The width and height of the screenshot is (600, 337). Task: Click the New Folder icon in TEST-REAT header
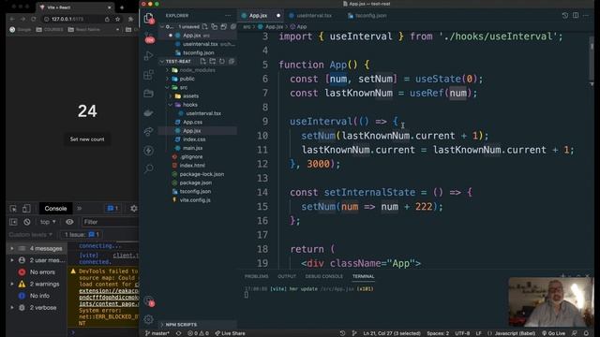(x=213, y=61)
